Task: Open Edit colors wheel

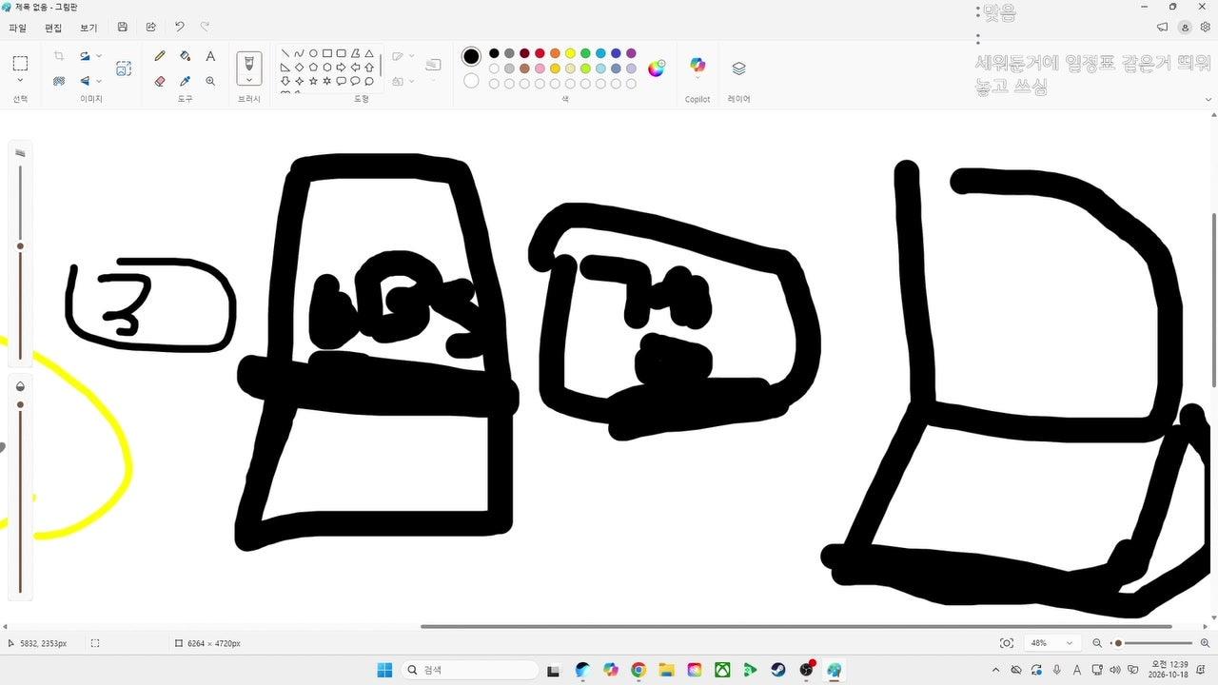Action: point(657,68)
